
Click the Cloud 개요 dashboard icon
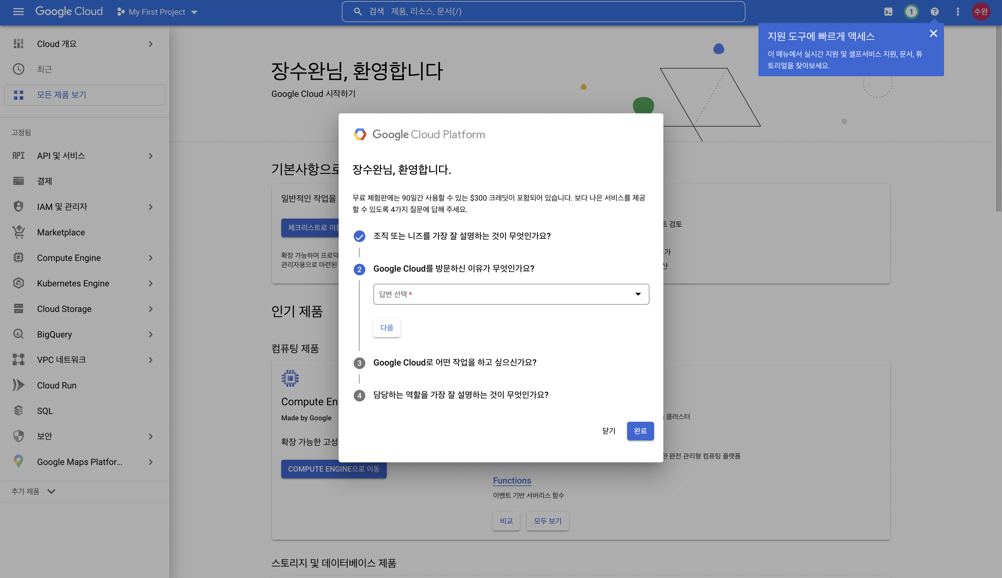(x=18, y=44)
